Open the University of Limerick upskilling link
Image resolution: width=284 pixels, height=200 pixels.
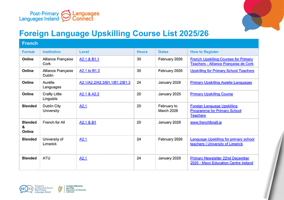[x=222, y=142]
